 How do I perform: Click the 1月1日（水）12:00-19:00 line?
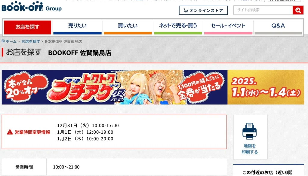(85, 132)
